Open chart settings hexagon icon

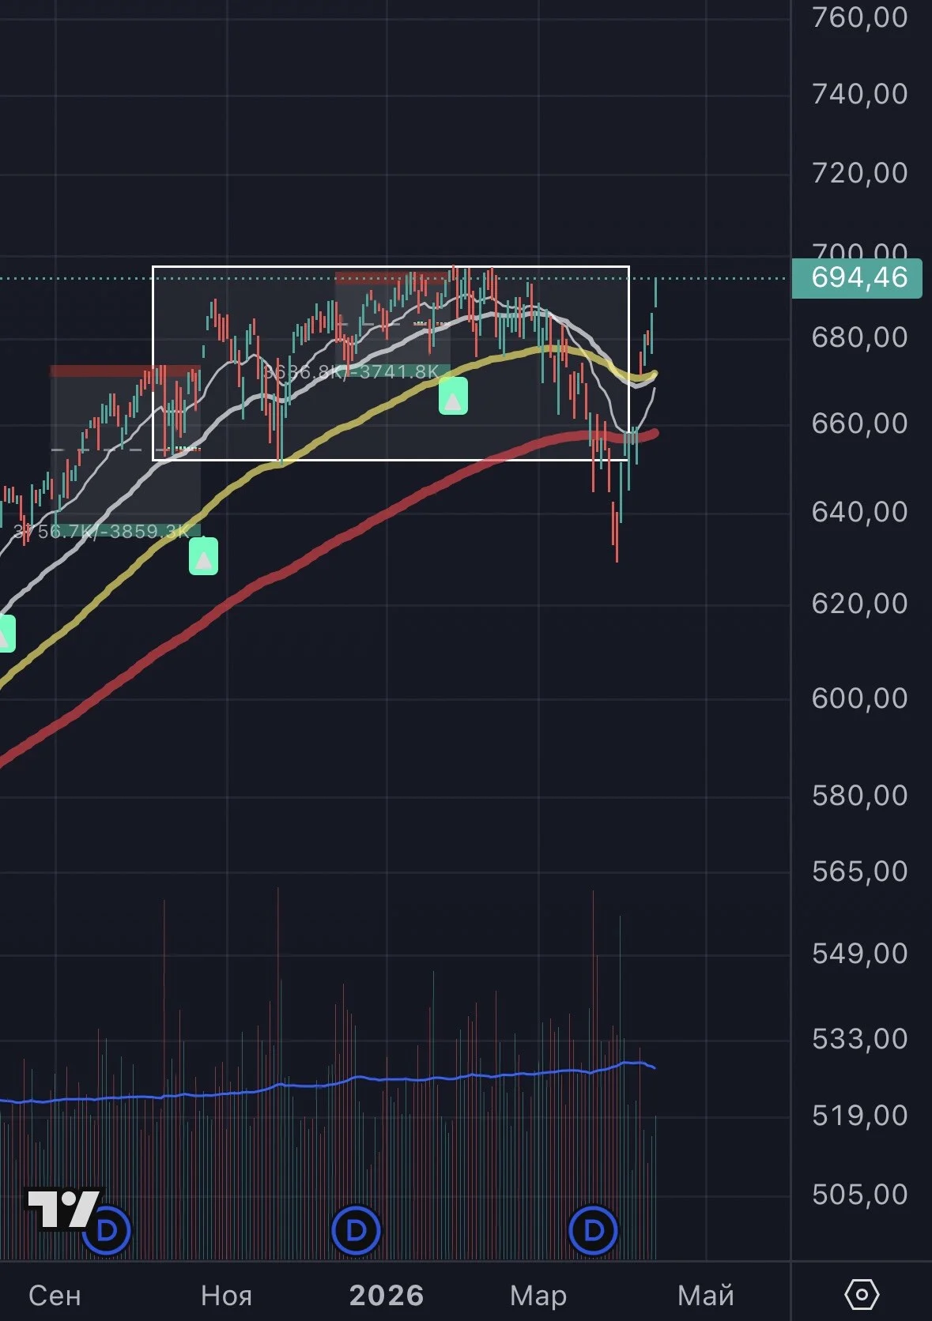pos(862,1294)
